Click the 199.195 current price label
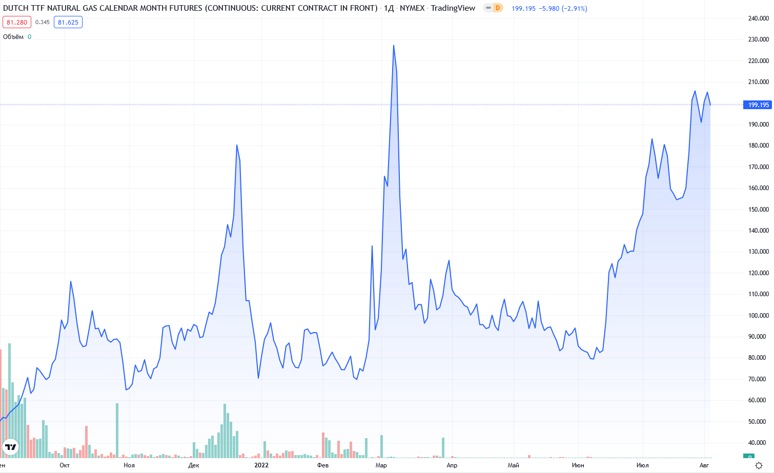The height and width of the screenshot is (473, 774). point(758,105)
